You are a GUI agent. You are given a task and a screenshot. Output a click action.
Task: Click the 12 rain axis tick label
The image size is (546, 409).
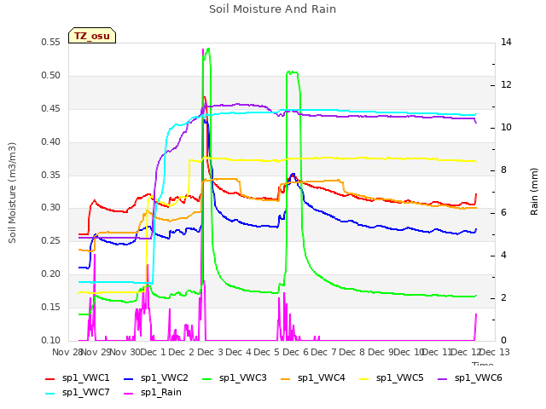click(x=506, y=85)
